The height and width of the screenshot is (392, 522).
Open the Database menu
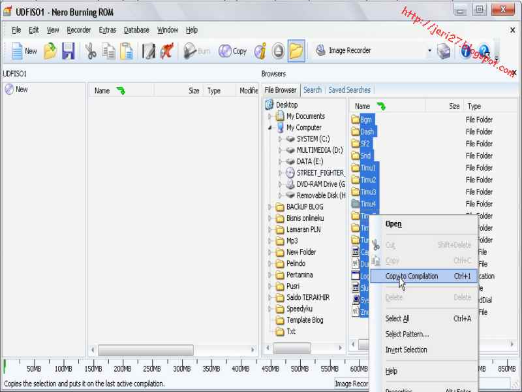[x=136, y=30]
